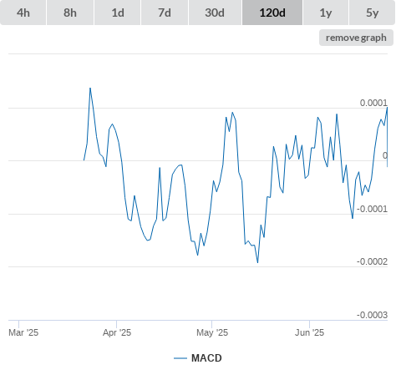This screenshot has height=380, width=396.
Task: Select the active 120d range tab
Action: [272, 13]
